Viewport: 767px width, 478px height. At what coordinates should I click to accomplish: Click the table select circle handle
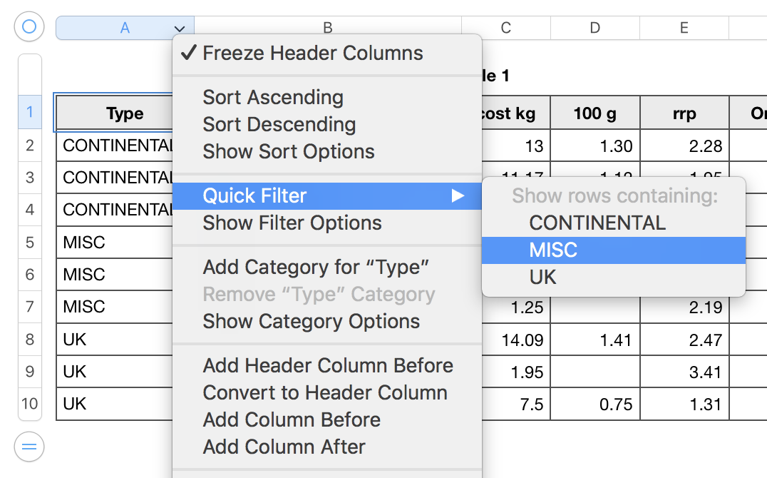(29, 27)
